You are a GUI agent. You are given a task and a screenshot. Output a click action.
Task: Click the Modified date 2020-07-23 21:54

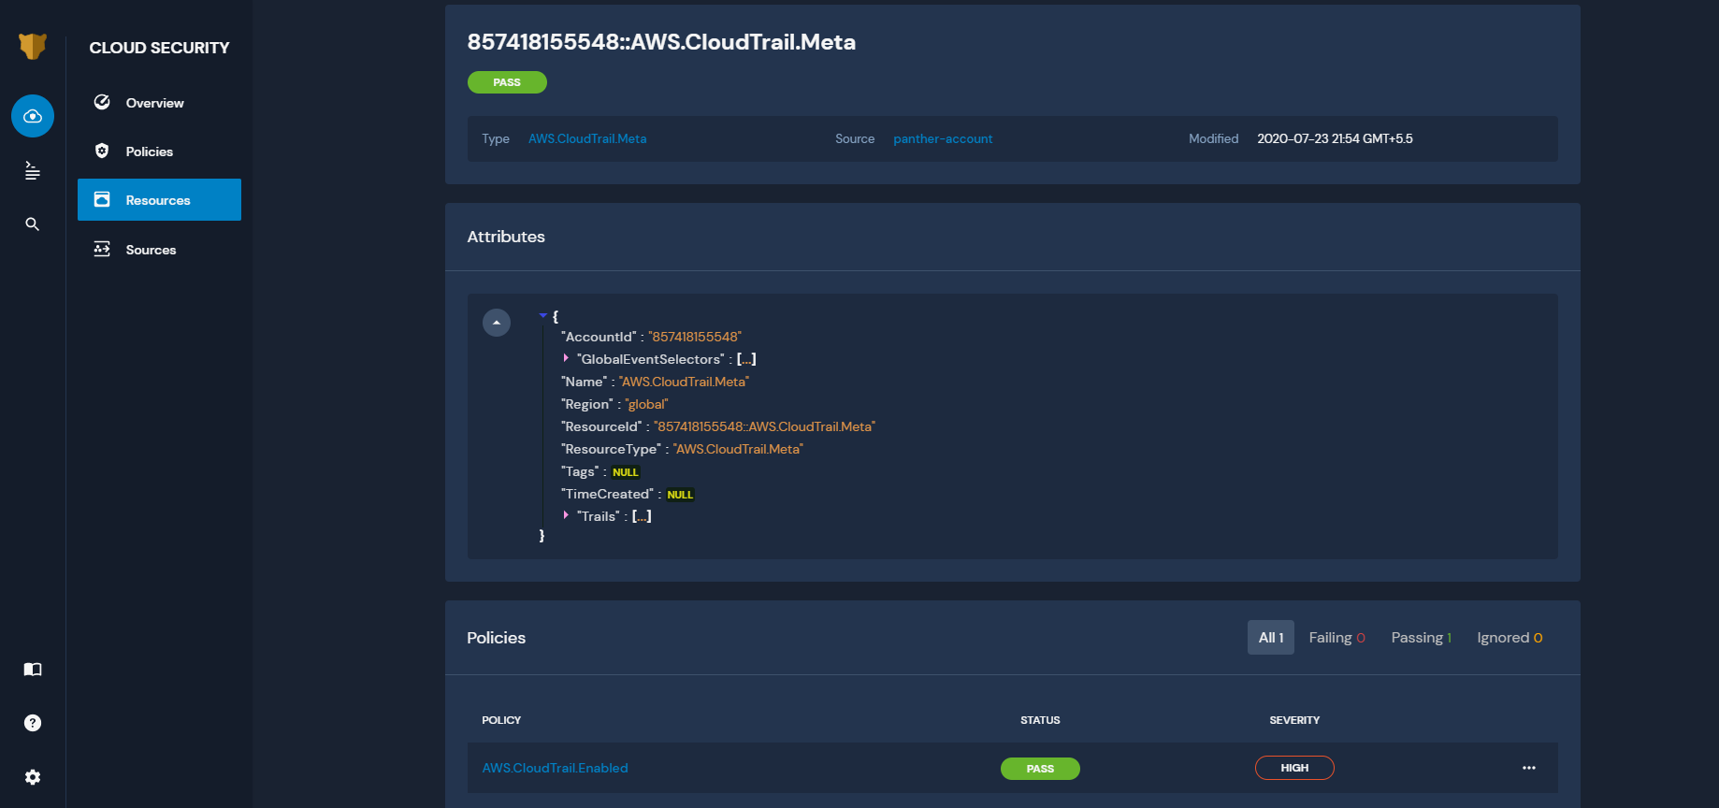click(x=1335, y=138)
